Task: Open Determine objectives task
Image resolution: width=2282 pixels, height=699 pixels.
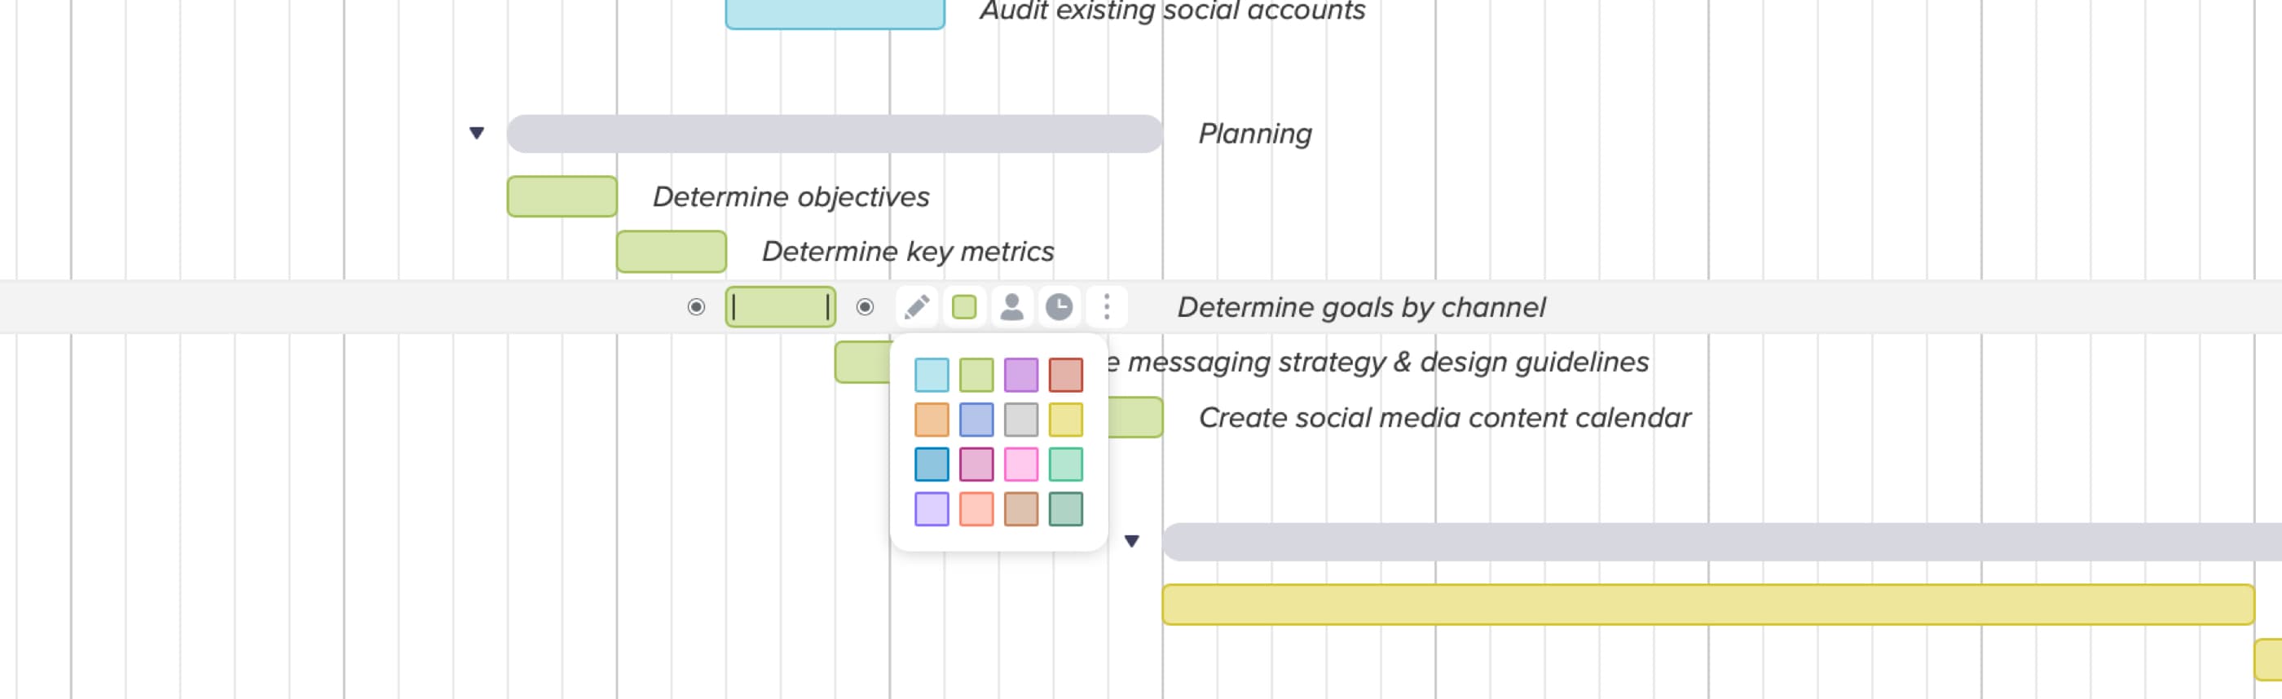Action: pyautogui.click(x=561, y=196)
